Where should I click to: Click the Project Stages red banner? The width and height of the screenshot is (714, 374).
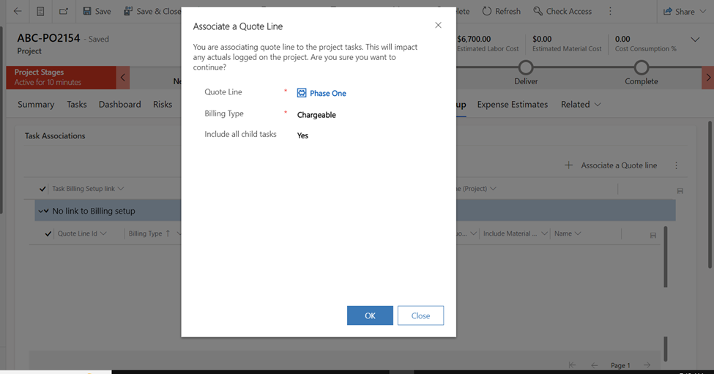pyautogui.click(x=62, y=78)
